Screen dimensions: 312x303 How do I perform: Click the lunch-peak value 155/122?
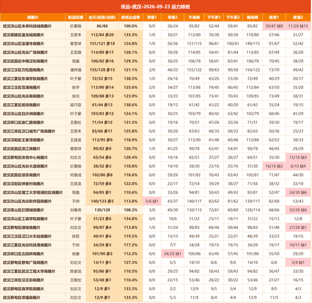[194, 70]
